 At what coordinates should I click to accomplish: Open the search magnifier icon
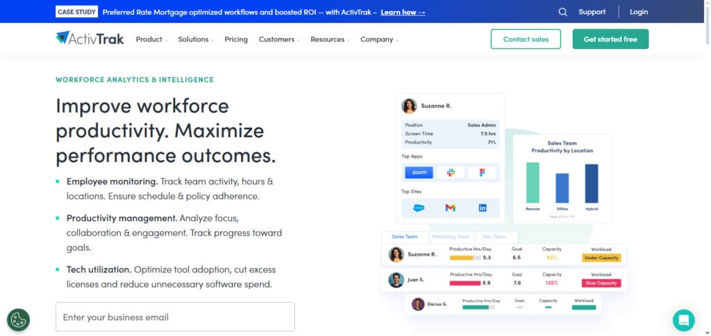click(562, 12)
